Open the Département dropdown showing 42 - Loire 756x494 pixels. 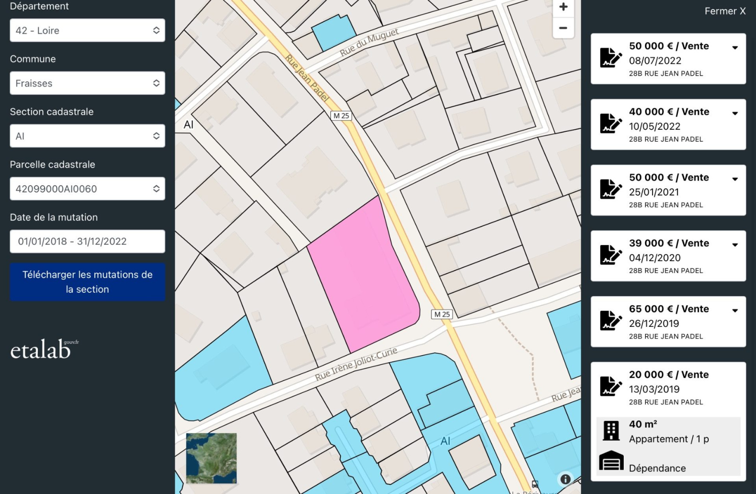pyautogui.click(x=87, y=31)
